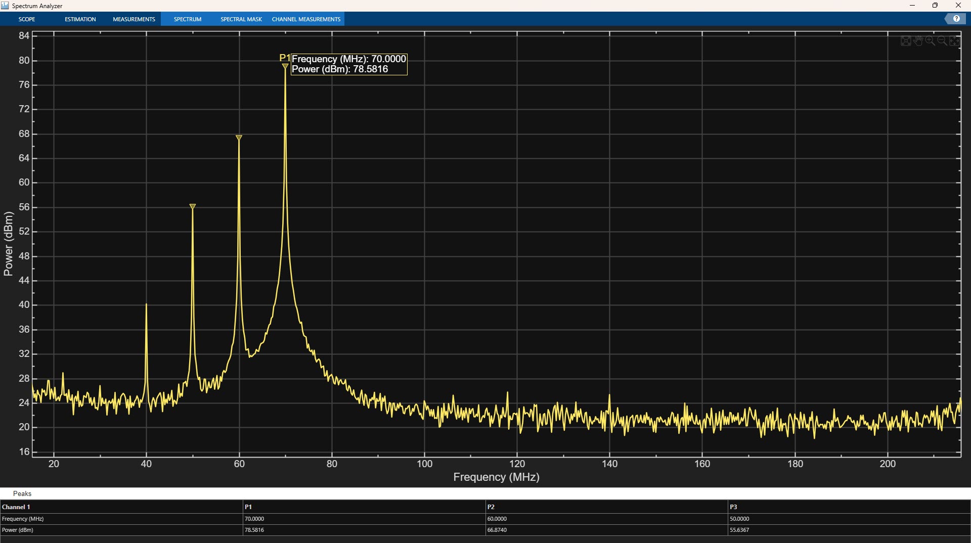
Task: Click the Spectrum Analyzer app icon in title bar
Action: [5, 6]
